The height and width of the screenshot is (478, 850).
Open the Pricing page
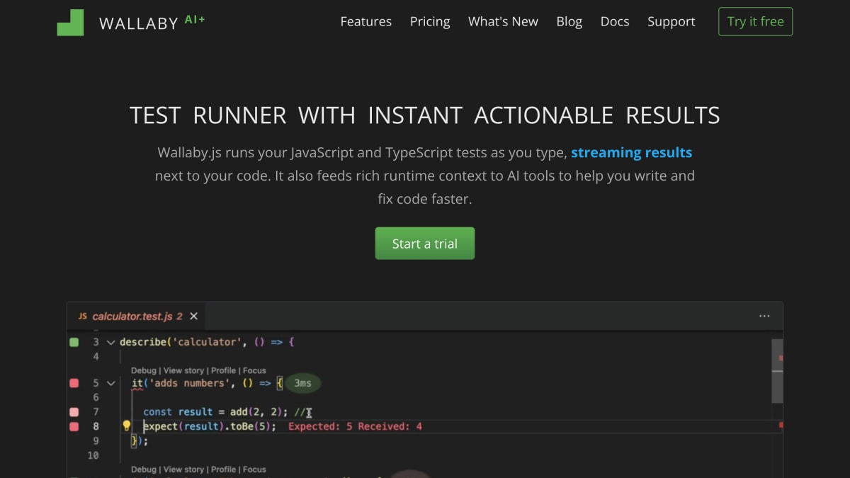coord(430,22)
